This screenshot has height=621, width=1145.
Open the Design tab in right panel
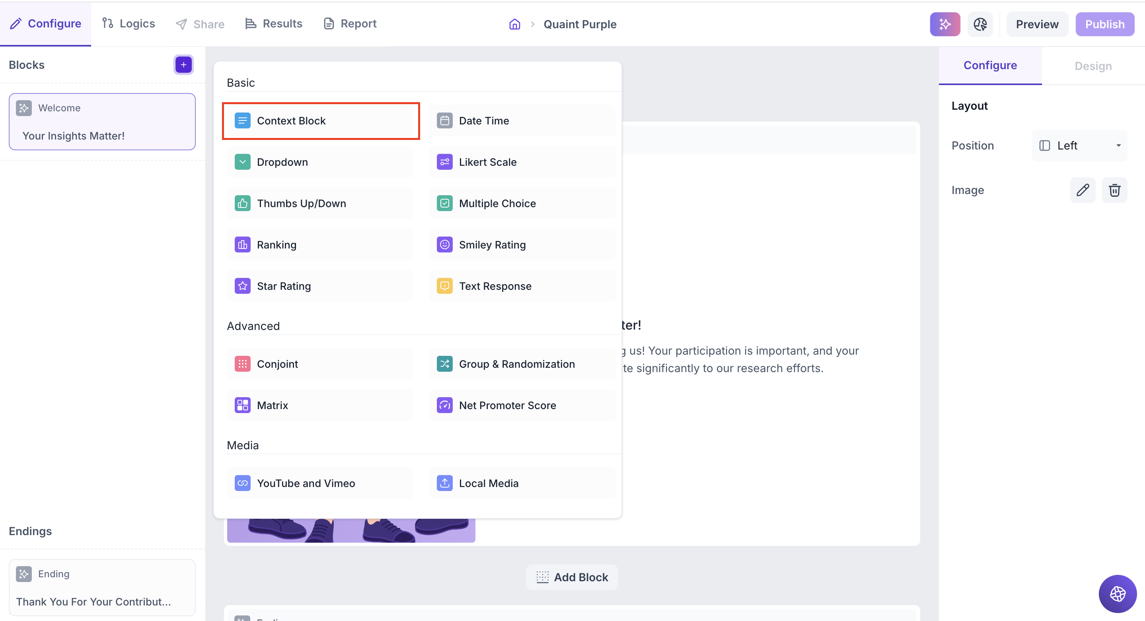click(x=1092, y=66)
